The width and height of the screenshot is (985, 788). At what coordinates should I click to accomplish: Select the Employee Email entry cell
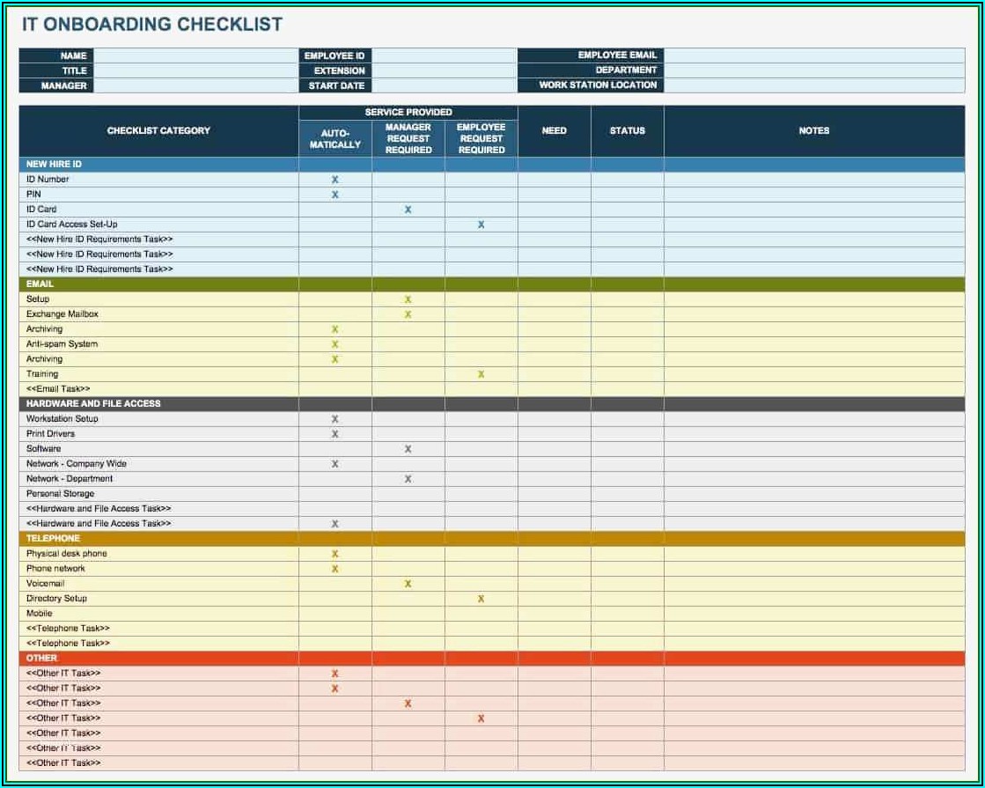(814, 55)
